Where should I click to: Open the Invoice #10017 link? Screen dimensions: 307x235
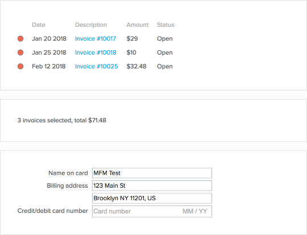click(96, 39)
